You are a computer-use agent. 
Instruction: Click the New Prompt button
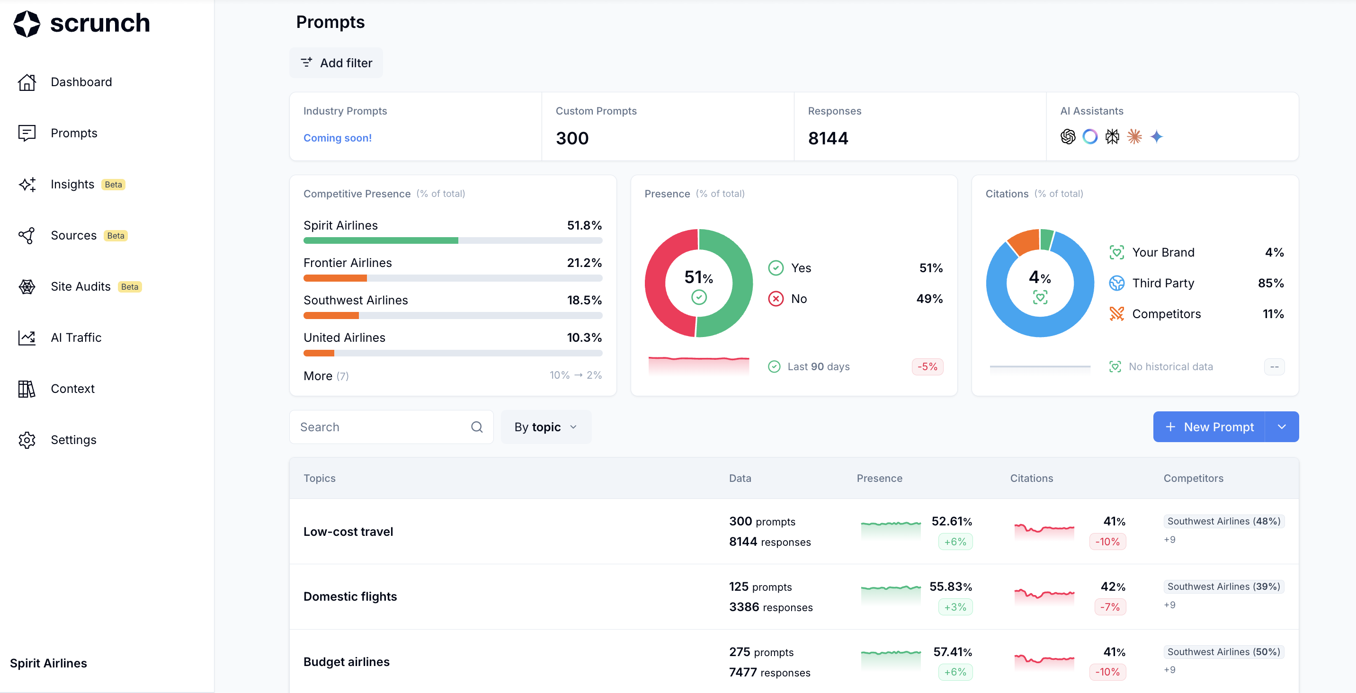coord(1209,427)
